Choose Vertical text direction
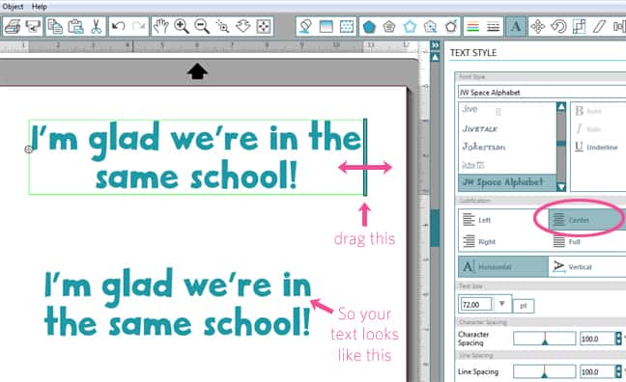This screenshot has height=382, width=626. coord(587,266)
